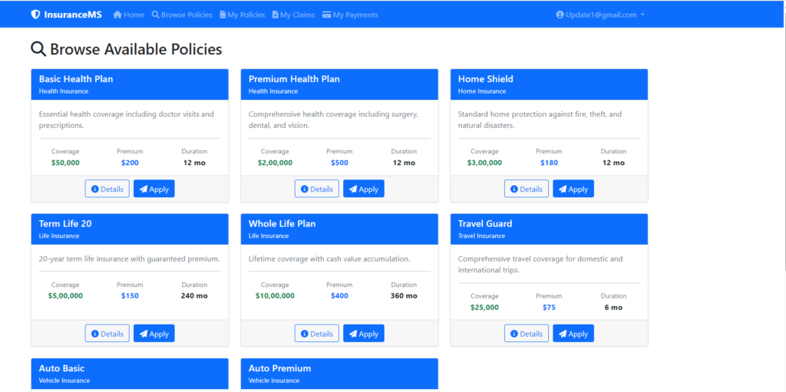Click the Browse Available Policies heading

point(127,49)
